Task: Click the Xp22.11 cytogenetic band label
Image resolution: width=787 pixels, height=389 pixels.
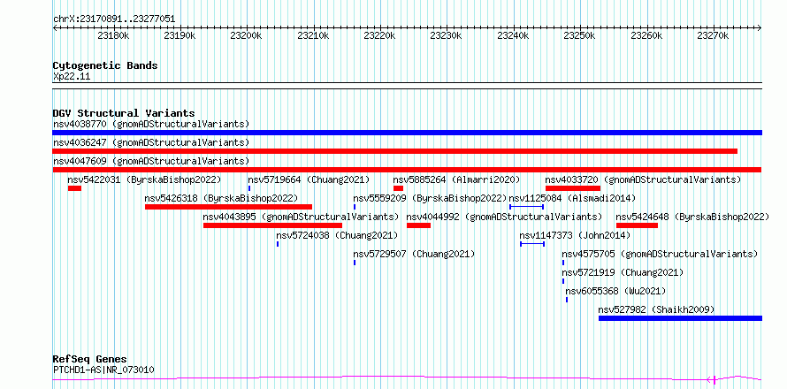Action: [72, 77]
